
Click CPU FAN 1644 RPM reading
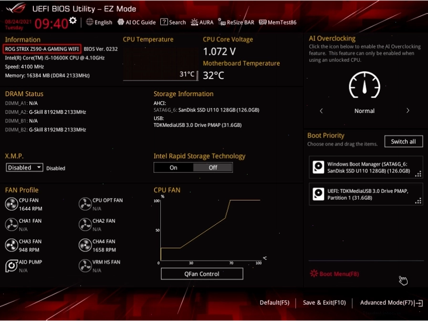tap(31, 209)
